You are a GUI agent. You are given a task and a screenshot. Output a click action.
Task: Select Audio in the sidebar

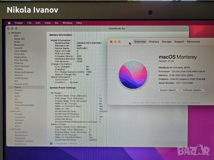click(x=17, y=42)
